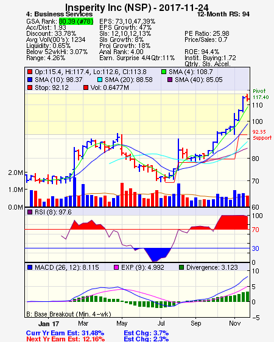Click the Discount: 33.78% value

51,33
